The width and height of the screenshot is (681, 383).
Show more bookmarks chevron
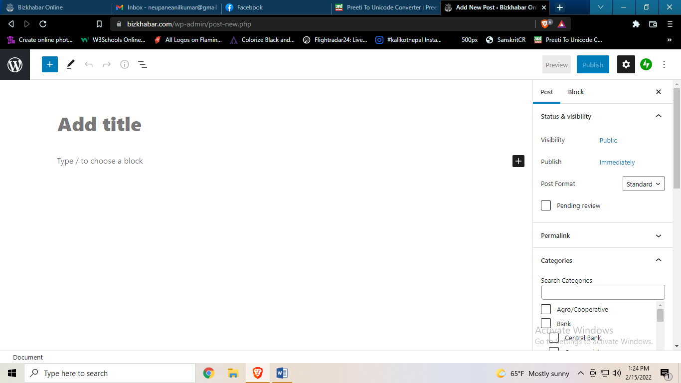670,40
